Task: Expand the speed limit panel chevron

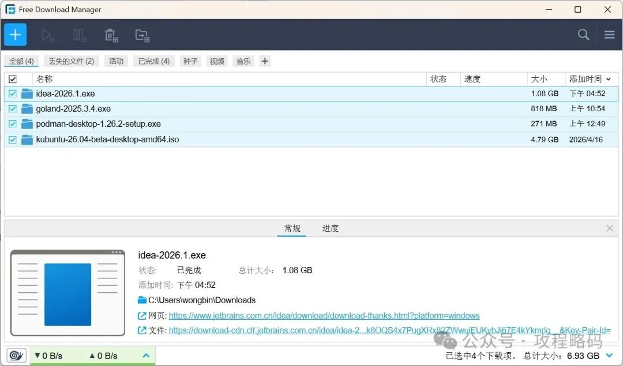Action: click(146, 356)
